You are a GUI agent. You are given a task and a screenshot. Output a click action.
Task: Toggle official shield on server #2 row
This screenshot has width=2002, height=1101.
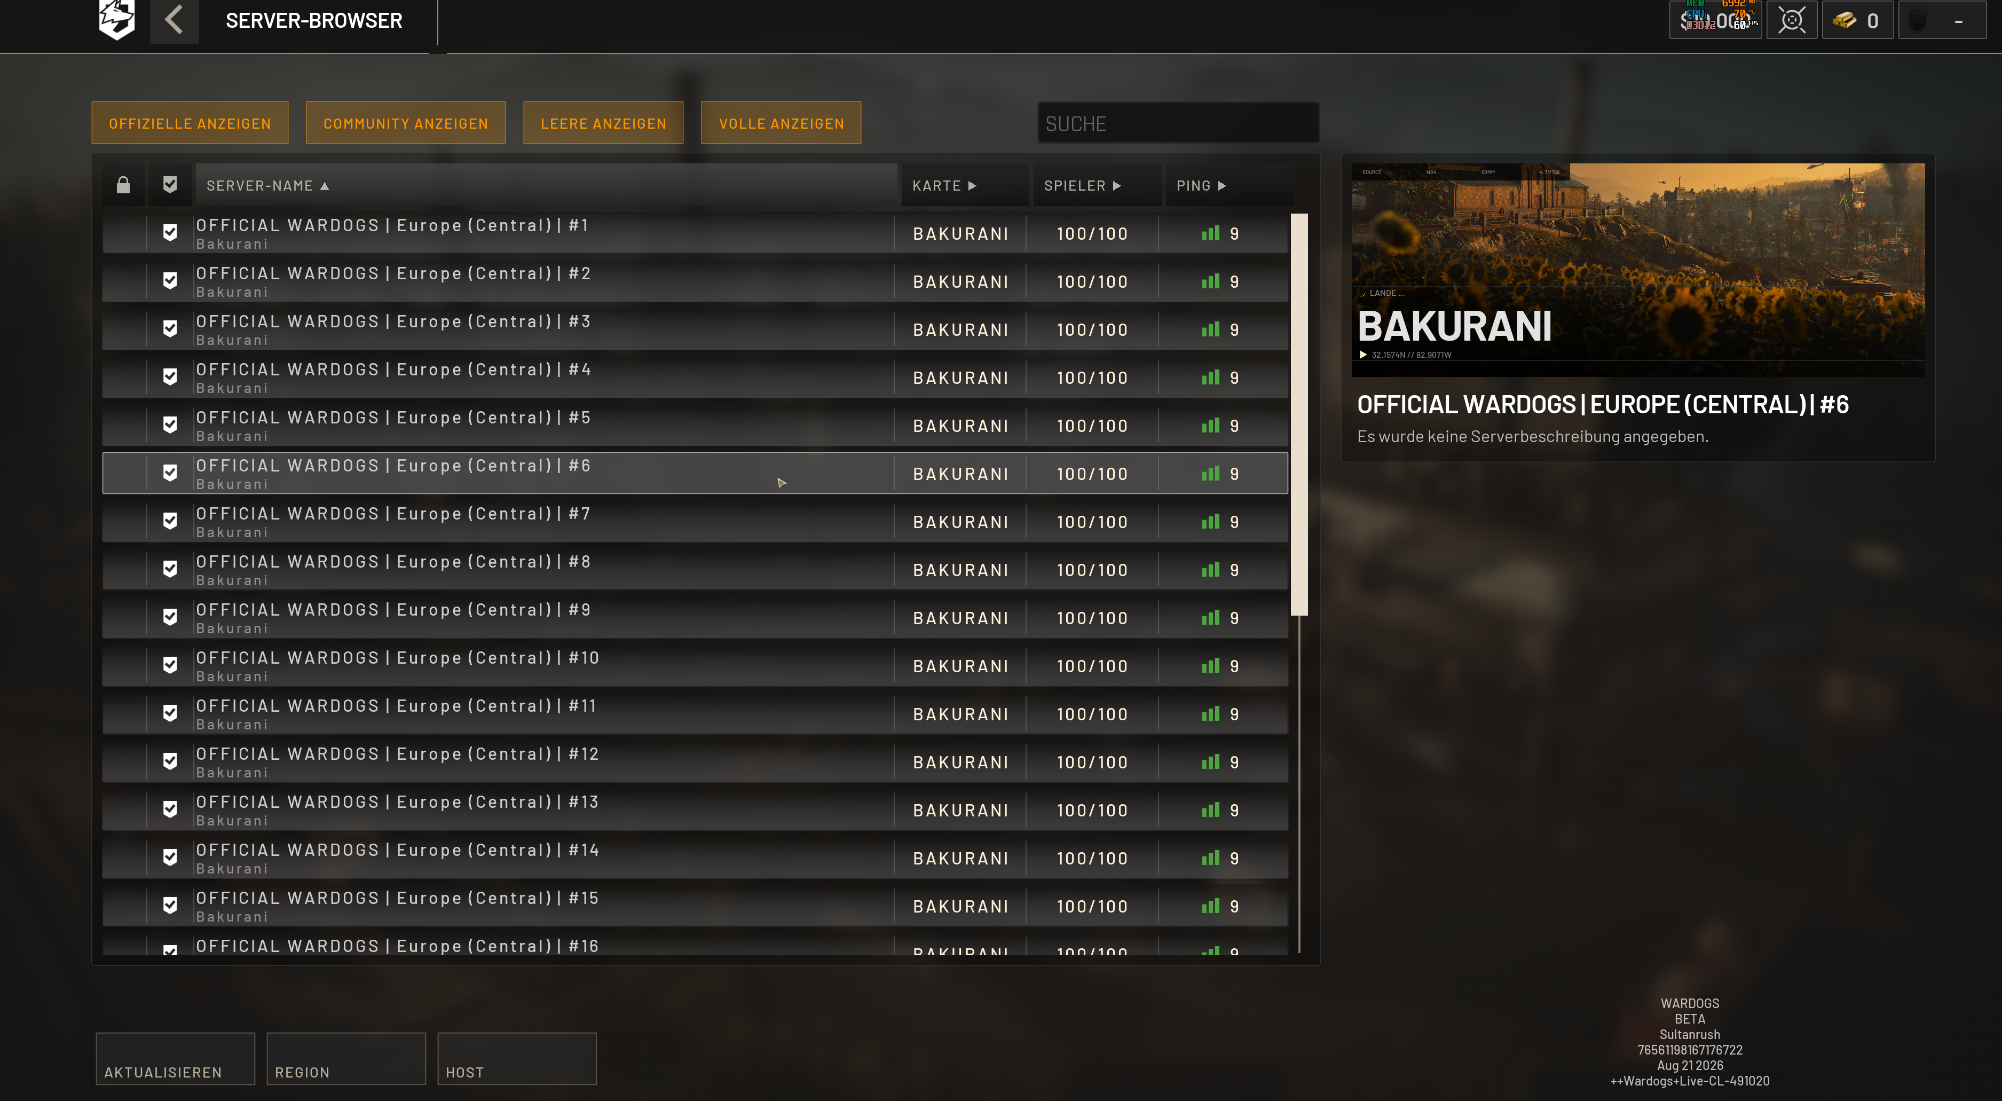(x=170, y=281)
